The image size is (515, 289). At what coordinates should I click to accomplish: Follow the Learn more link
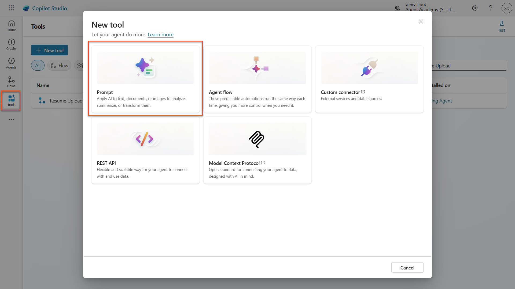(x=160, y=35)
